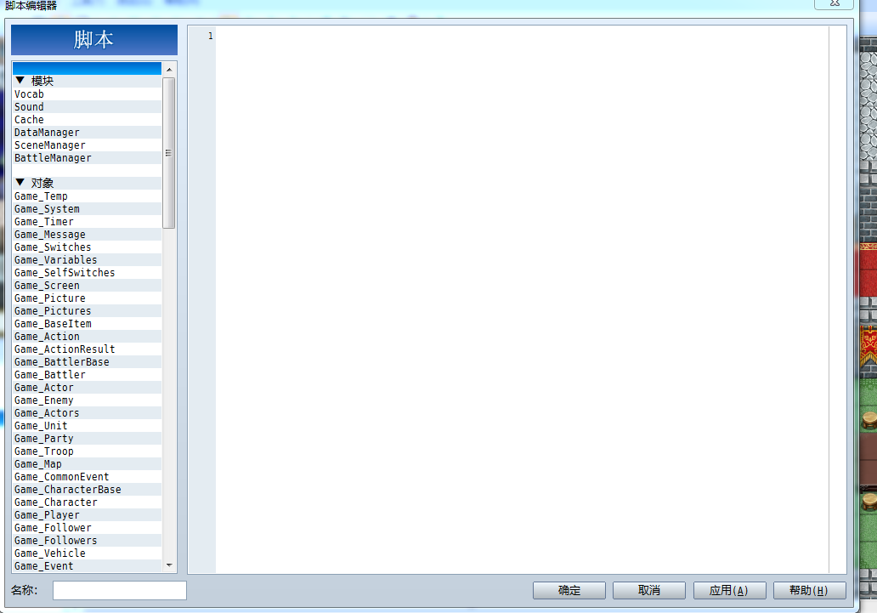Viewport: 877px width, 613px height.
Task: Select the Vocab script
Action: [x=87, y=94]
